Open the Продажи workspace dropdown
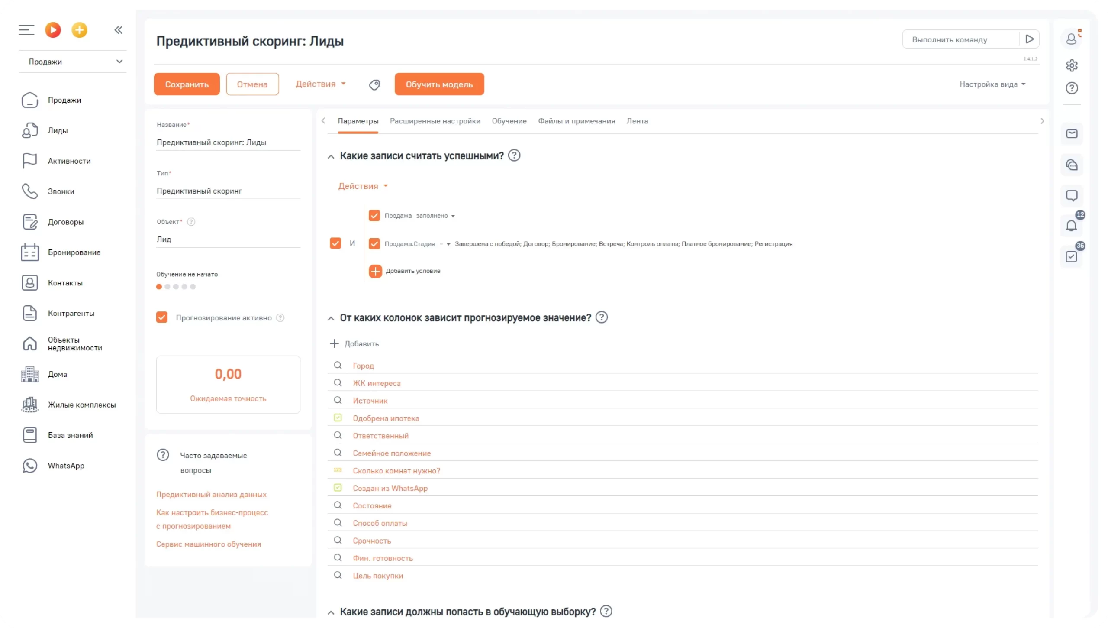This screenshot has height=628, width=1108. tap(73, 62)
